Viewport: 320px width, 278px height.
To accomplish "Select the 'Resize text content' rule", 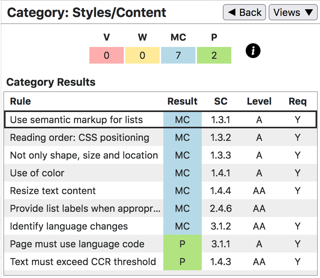I will point(53,191).
